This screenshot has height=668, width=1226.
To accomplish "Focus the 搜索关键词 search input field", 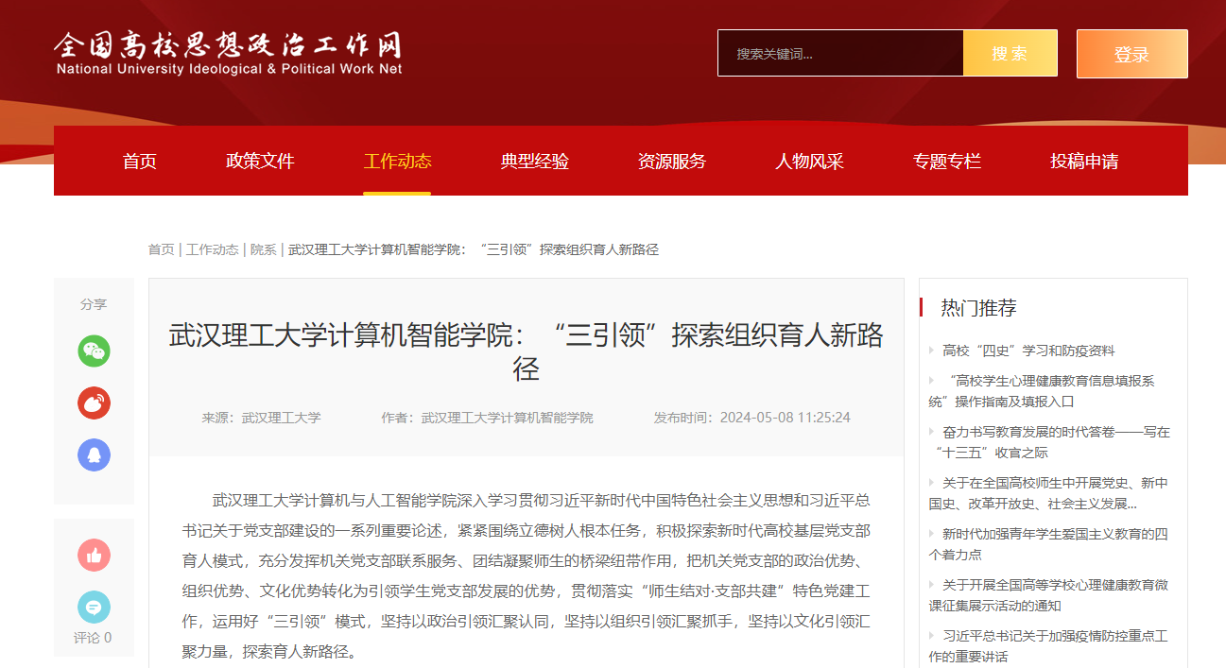I will click(839, 54).
